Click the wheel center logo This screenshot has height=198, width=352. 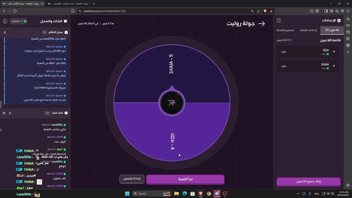172,103
